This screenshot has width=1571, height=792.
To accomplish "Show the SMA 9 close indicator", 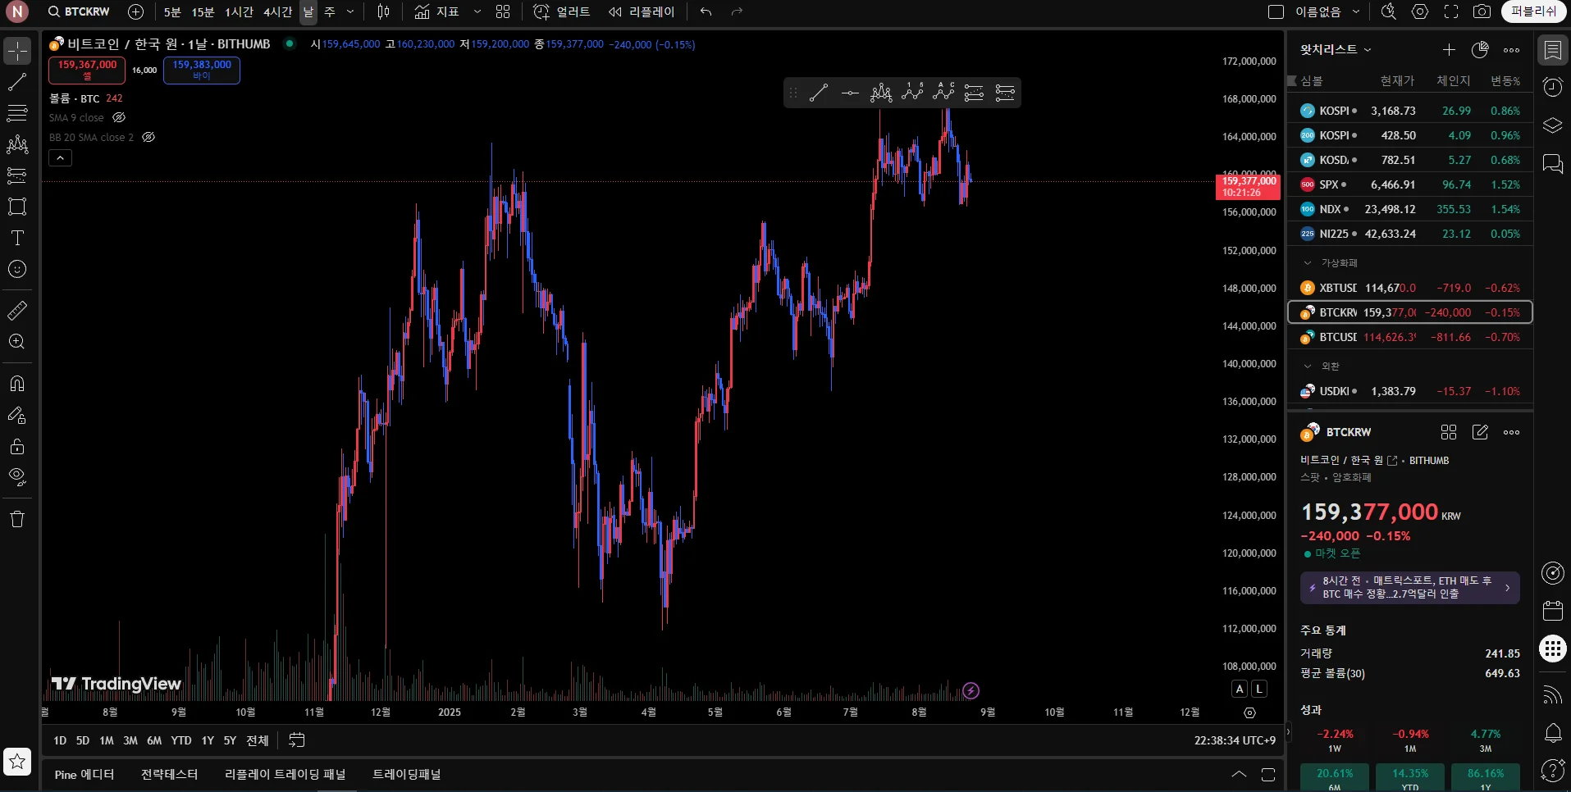I will pyautogui.click(x=119, y=117).
